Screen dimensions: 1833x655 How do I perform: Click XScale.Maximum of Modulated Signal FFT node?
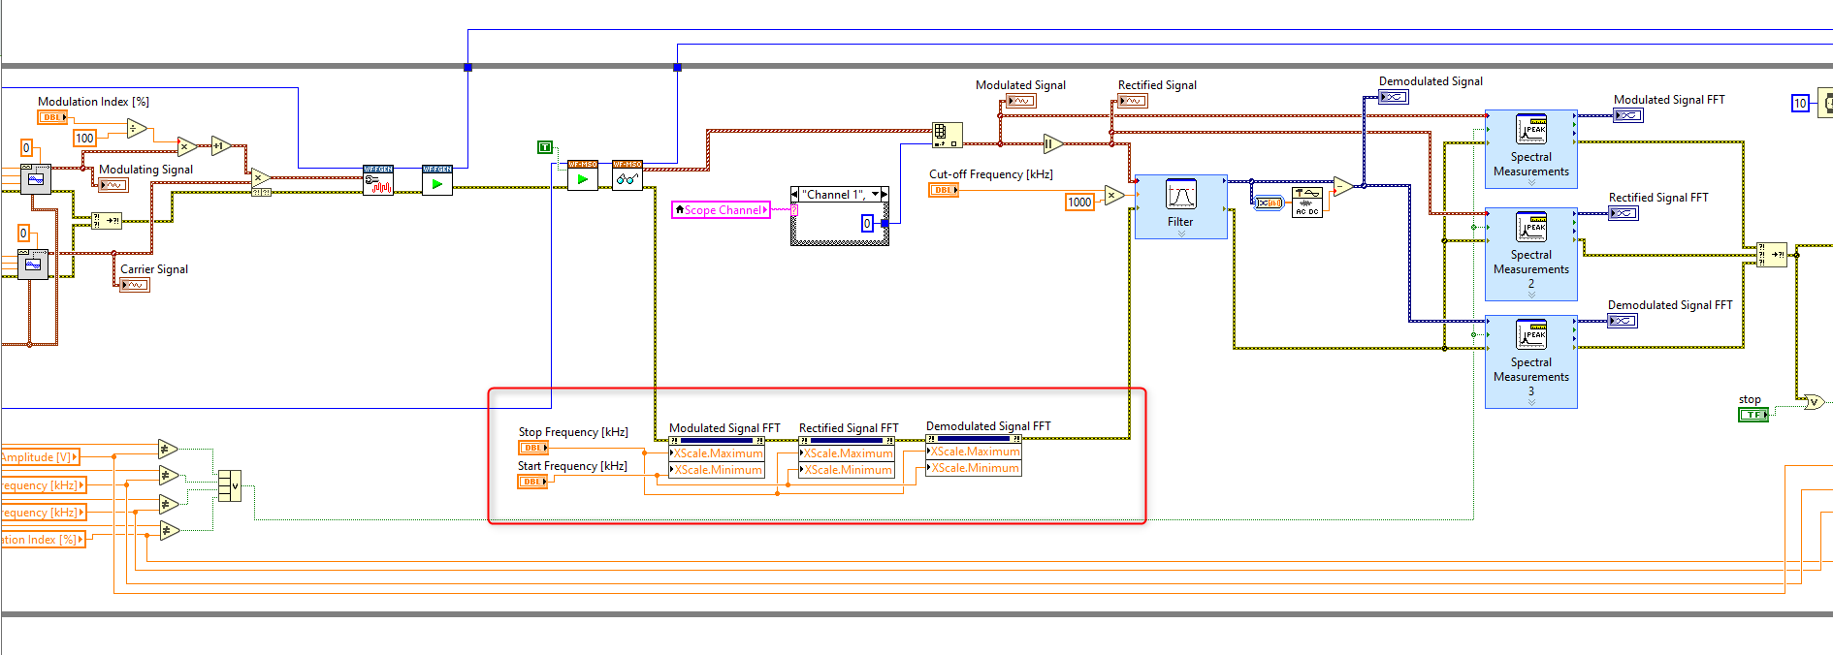coord(717,453)
